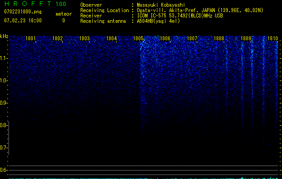
Task: Click the 1805 time marker
Action: click(138, 38)
